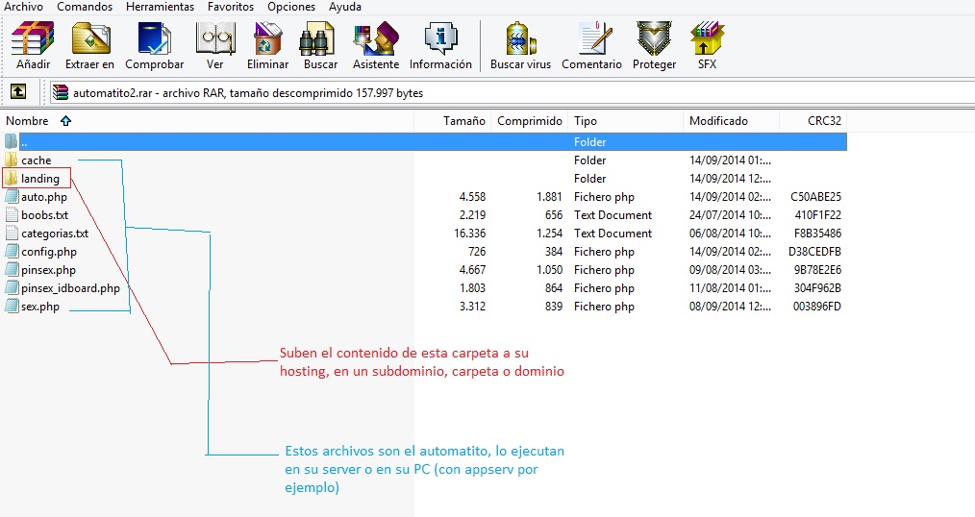Sort by the Comprimido column header

(x=529, y=120)
